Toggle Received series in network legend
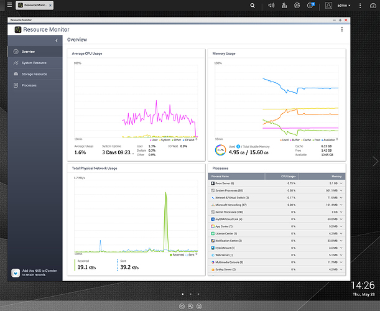The height and width of the screenshot is (311, 380). click(x=177, y=255)
